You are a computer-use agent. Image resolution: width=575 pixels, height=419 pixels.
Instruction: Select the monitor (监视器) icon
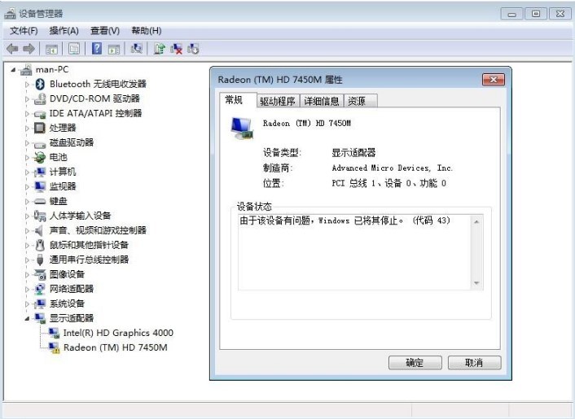[40, 186]
